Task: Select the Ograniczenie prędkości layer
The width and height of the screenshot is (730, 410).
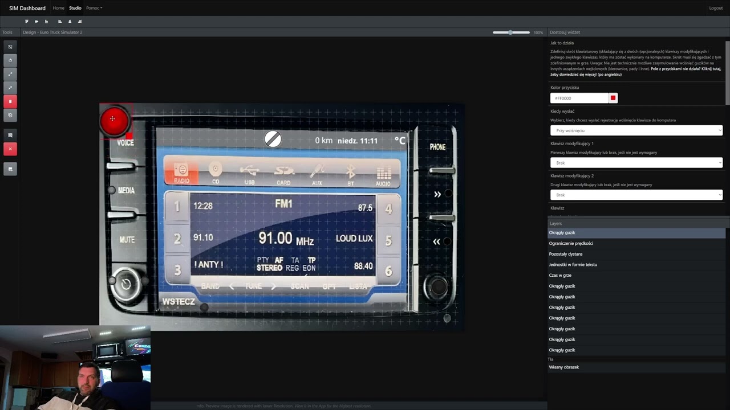Action: coord(636,243)
